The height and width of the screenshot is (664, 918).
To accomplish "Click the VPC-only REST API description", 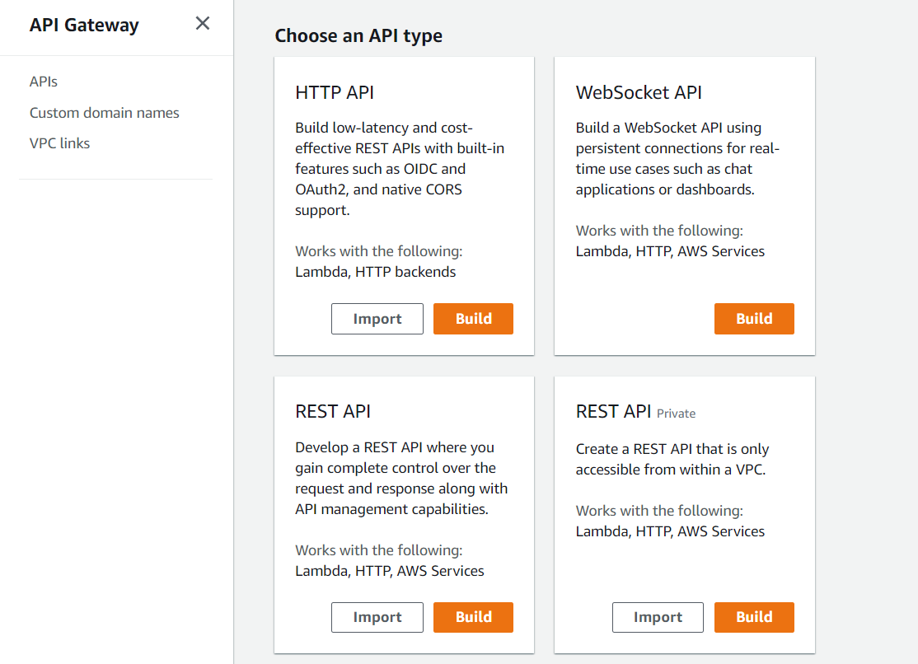I will (672, 460).
